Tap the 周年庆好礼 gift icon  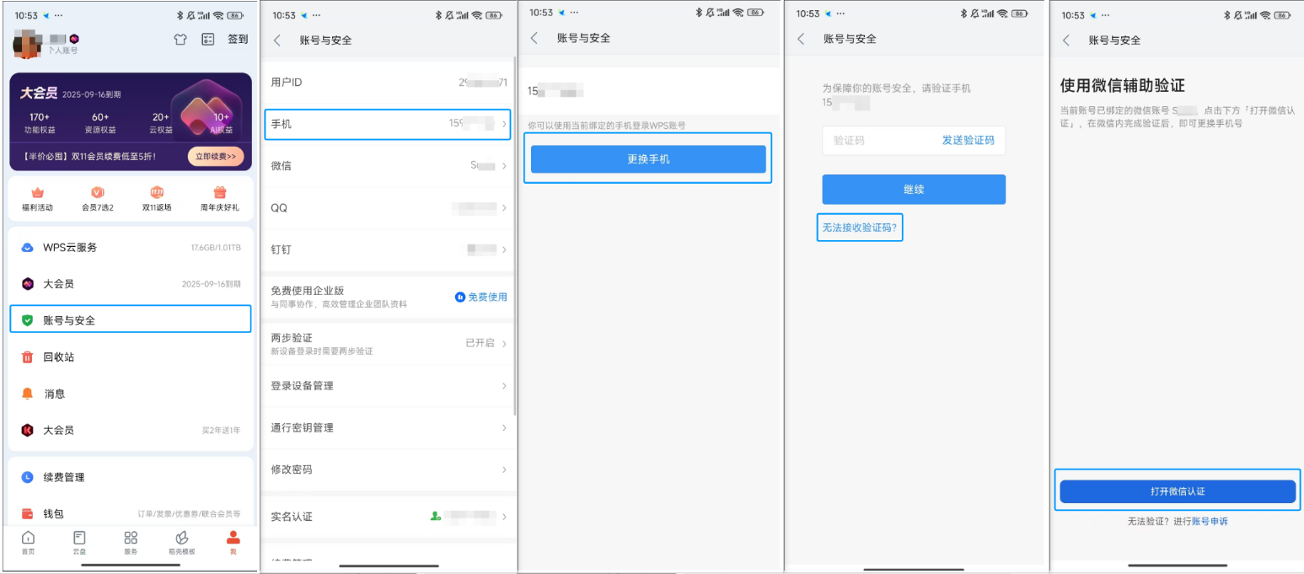coord(220,193)
